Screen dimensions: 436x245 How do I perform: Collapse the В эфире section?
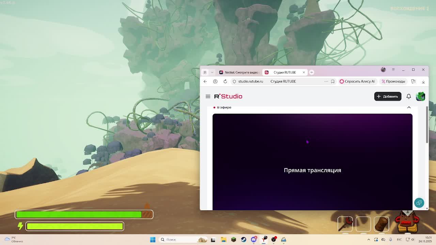(x=409, y=107)
